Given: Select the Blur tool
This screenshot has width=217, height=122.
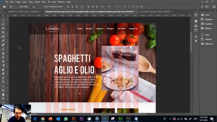Looking at the screenshot, I should click(x=3, y=69).
